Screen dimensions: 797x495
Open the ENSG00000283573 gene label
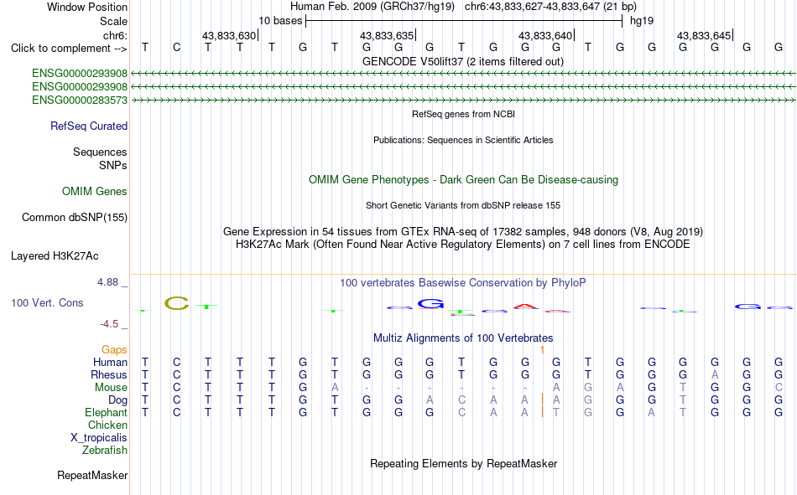click(80, 100)
